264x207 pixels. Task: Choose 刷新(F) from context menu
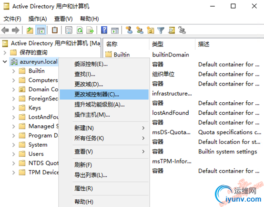click(x=104, y=165)
